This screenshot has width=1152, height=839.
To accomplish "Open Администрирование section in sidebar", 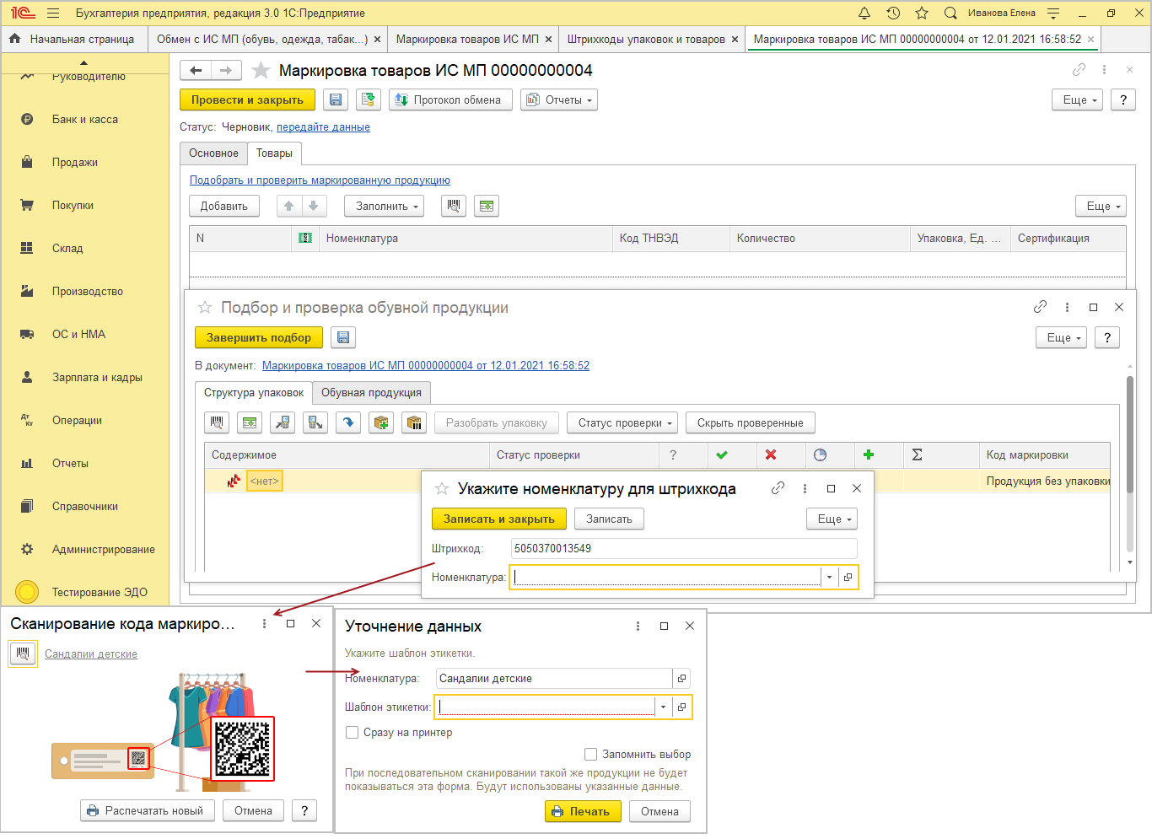I will (104, 549).
